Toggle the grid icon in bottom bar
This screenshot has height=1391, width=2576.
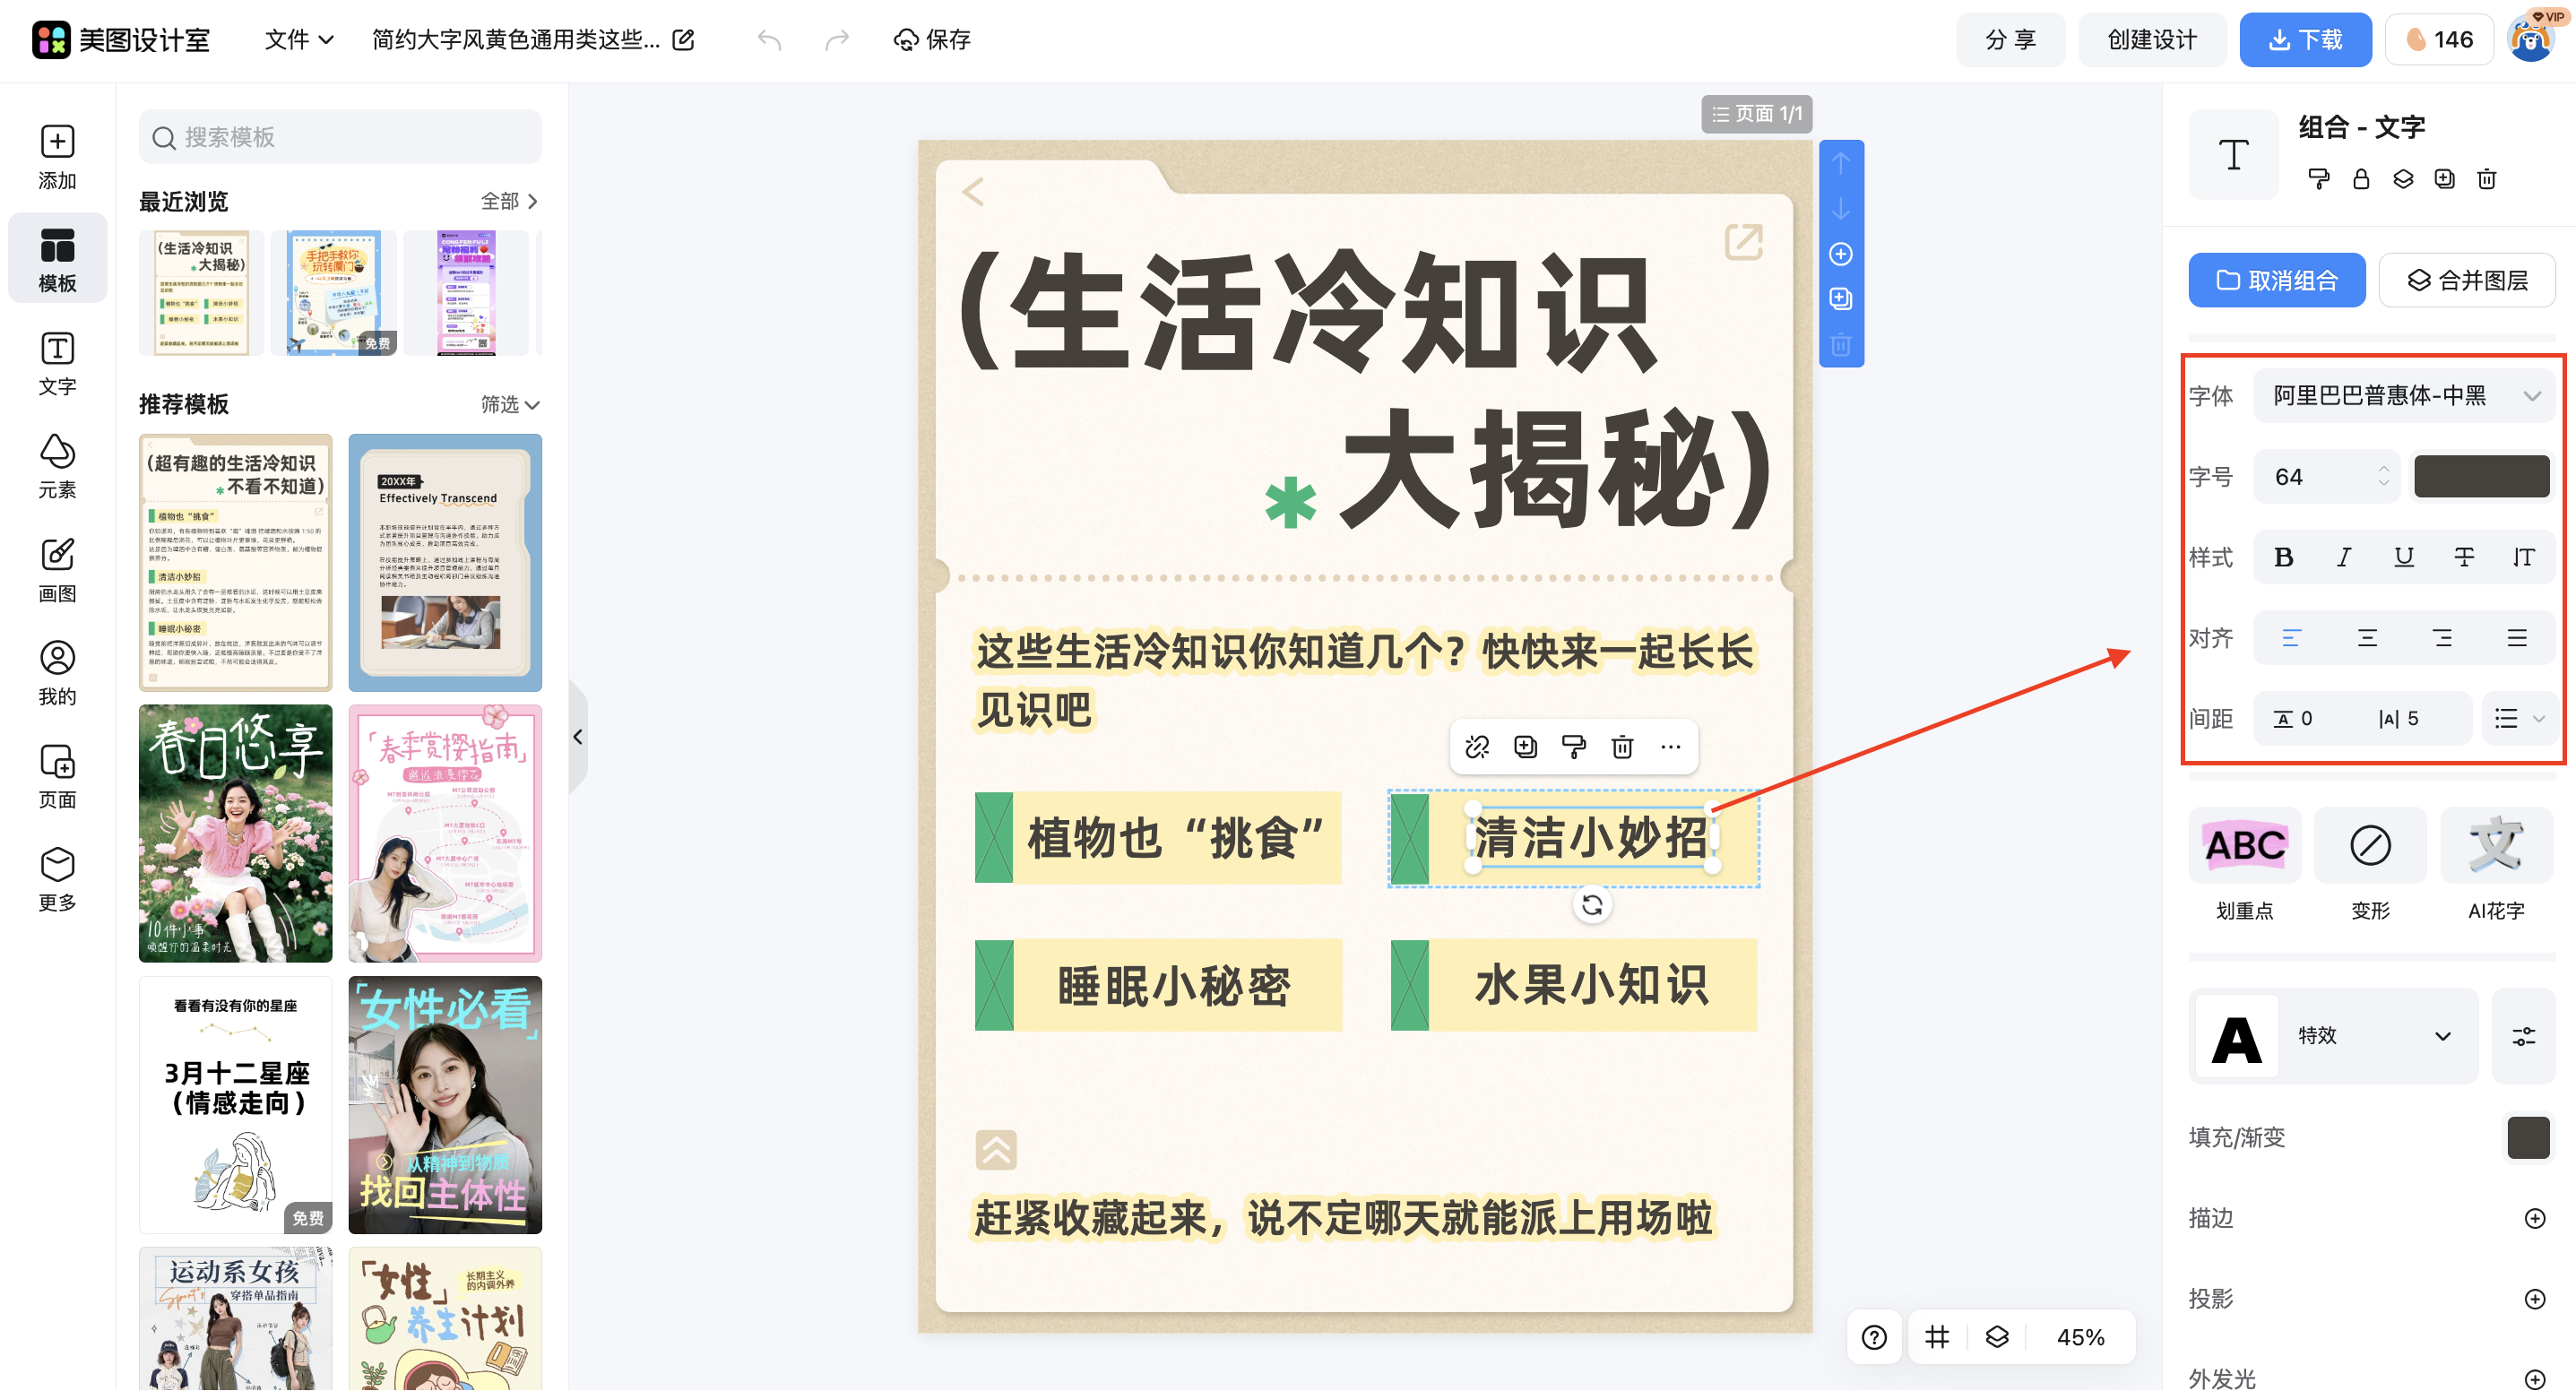coord(1937,1337)
